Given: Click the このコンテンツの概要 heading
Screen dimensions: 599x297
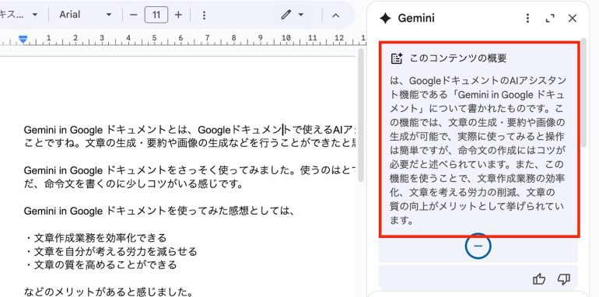Looking at the screenshot, I should coord(458,58).
